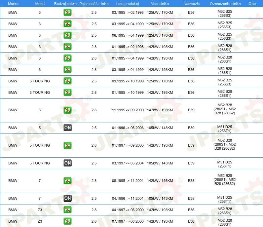Select date range 03.1995 -> 02.1998
263x227 pixels.
[x=128, y=12]
